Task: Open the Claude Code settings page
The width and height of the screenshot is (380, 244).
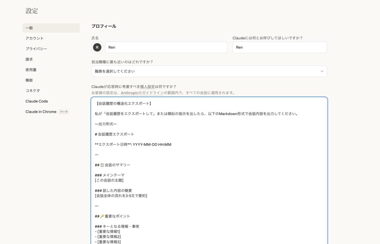Action: (36, 101)
